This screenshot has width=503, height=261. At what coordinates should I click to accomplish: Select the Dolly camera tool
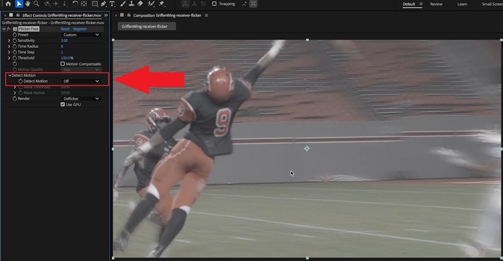65,4
